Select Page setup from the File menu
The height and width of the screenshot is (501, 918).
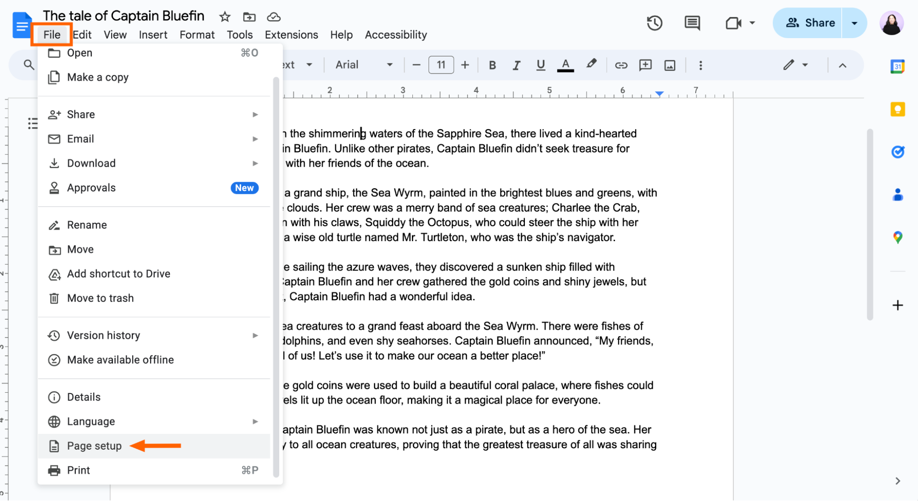coord(94,445)
